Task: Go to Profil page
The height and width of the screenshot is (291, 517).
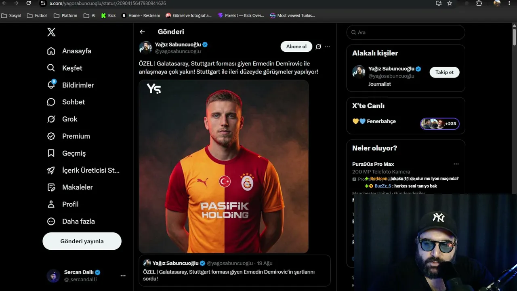Action: pos(63,204)
